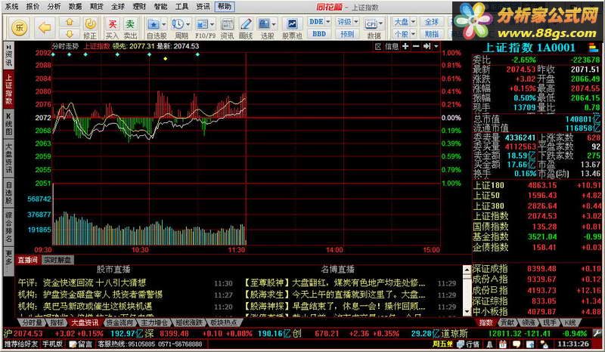Click the 信息 button above chart

click(392, 46)
